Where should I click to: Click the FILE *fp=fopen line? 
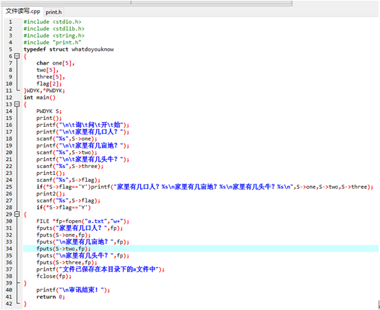[x=83, y=222]
